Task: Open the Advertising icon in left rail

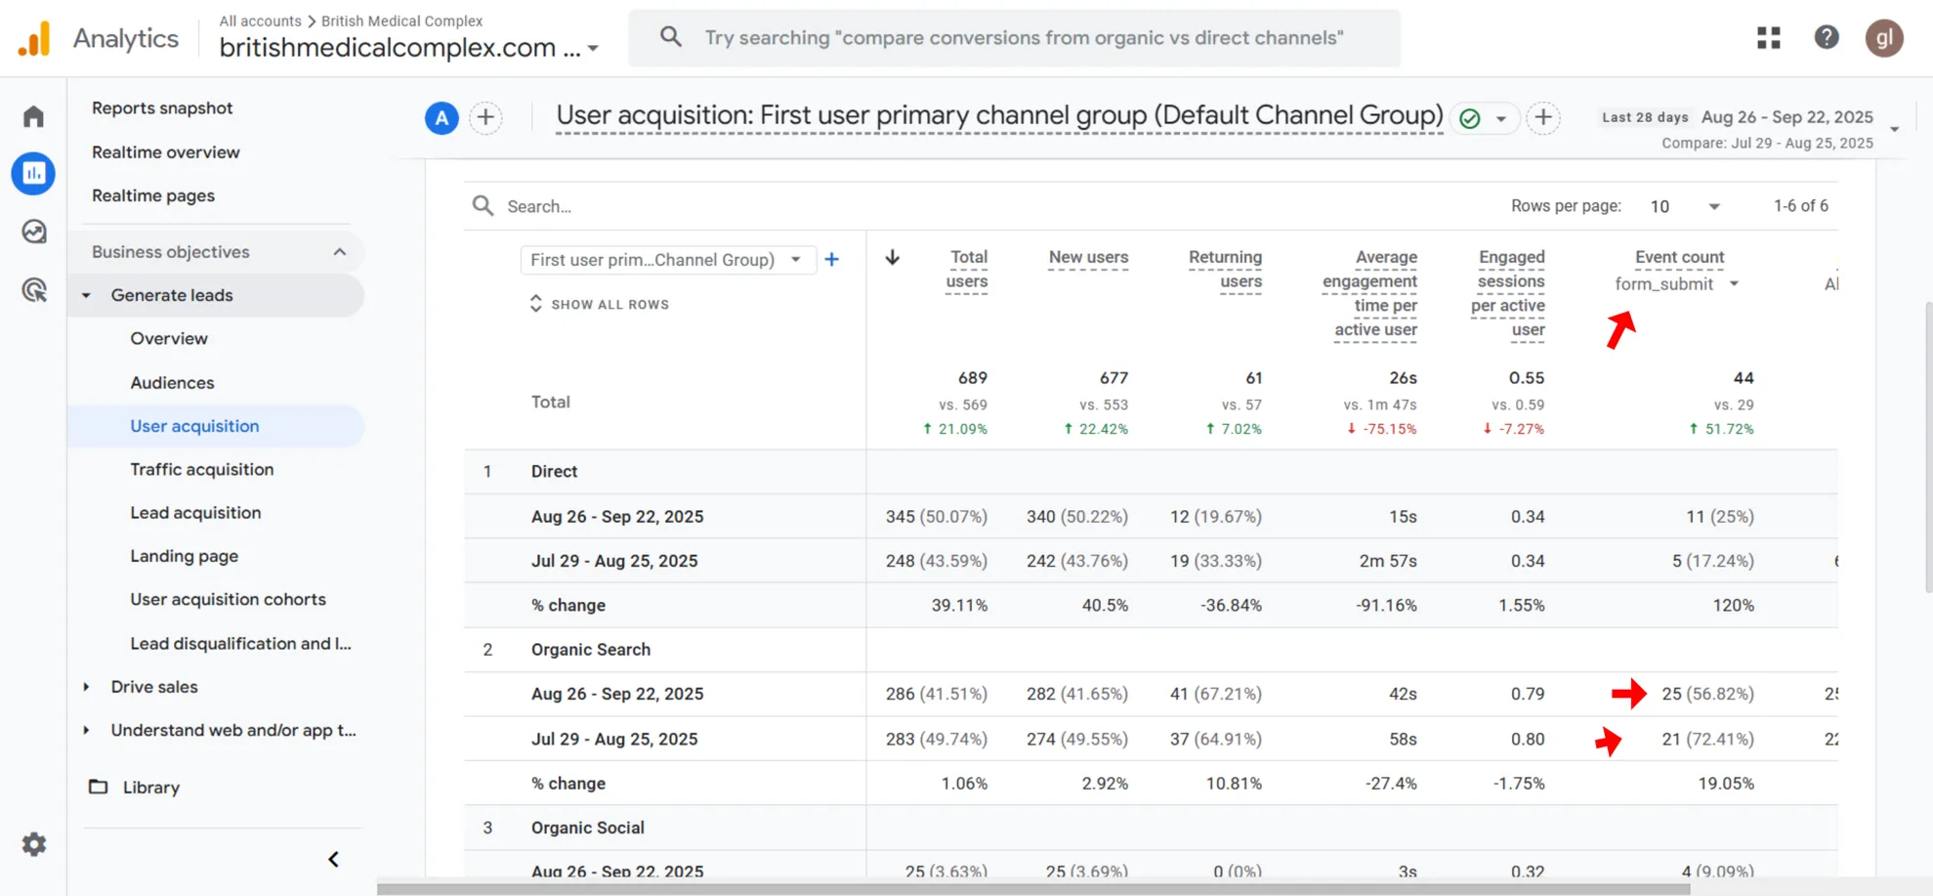Action: pyautogui.click(x=33, y=290)
